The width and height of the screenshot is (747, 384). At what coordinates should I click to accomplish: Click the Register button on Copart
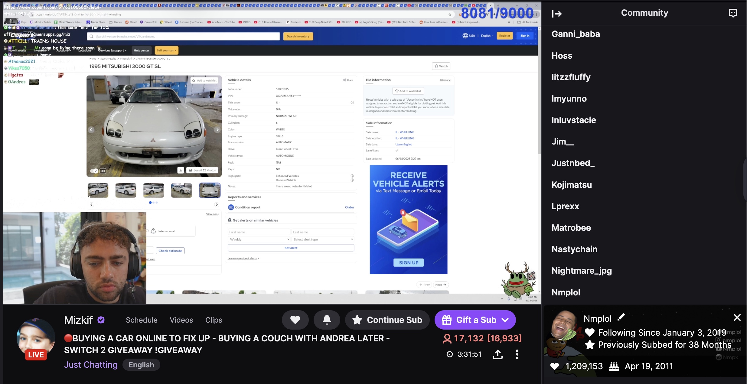pos(504,36)
